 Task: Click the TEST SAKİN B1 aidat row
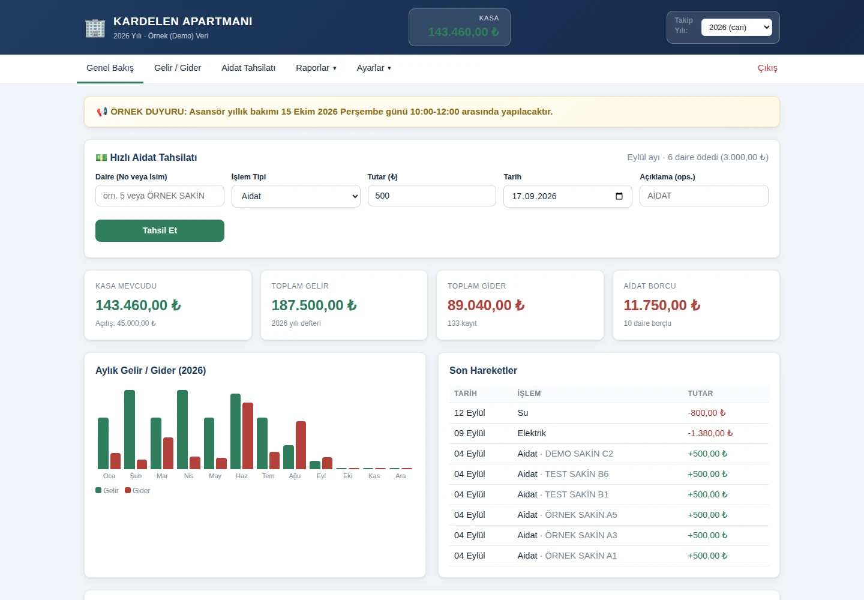609,494
